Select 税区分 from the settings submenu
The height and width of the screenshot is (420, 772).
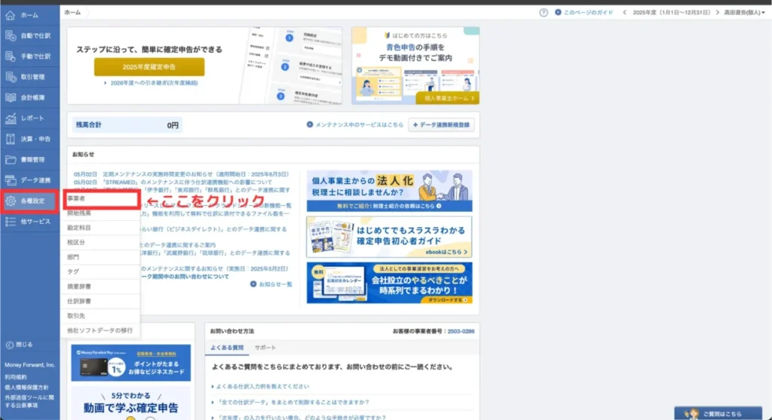101,243
